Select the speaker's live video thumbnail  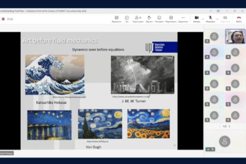tap(235, 36)
